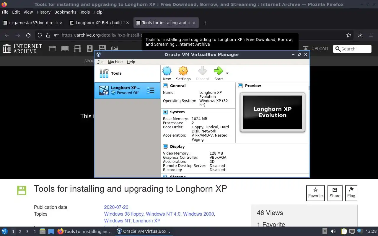378x236 pixels.
Task: Open Settings gear for Longhorn XP VM
Action: tap(183, 73)
